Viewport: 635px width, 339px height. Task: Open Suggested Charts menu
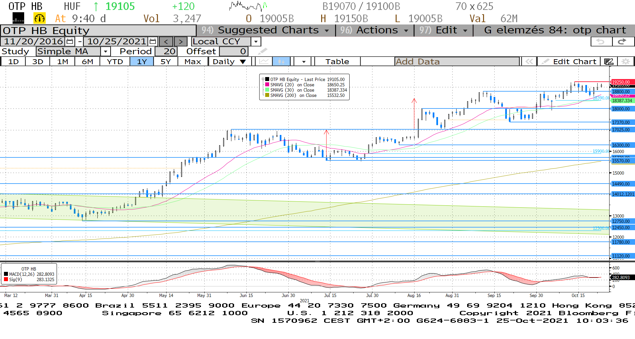coord(266,30)
